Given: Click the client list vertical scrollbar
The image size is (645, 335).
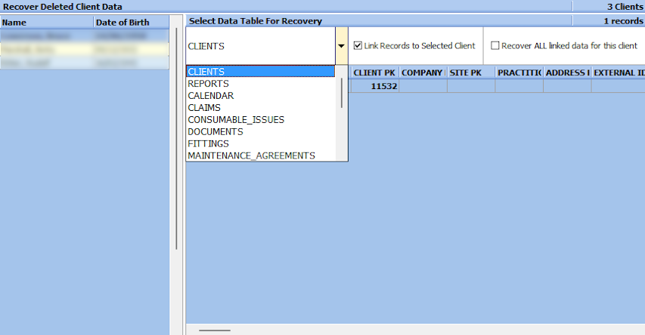Looking at the screenshot, I should (176, 138).
